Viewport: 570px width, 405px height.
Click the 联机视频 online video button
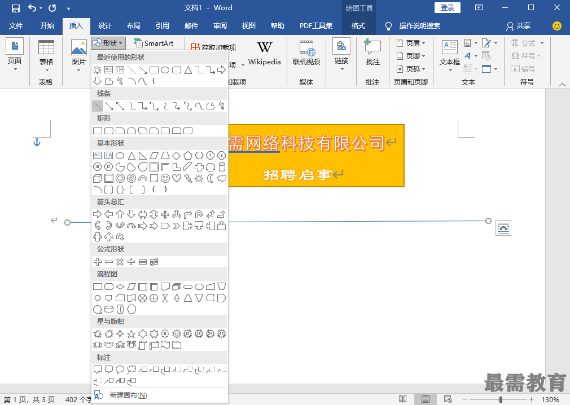pos(306,53)
